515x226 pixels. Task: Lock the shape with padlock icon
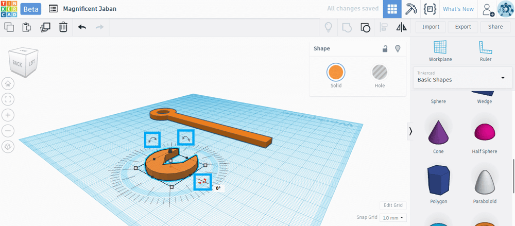(x=385, y=49)
